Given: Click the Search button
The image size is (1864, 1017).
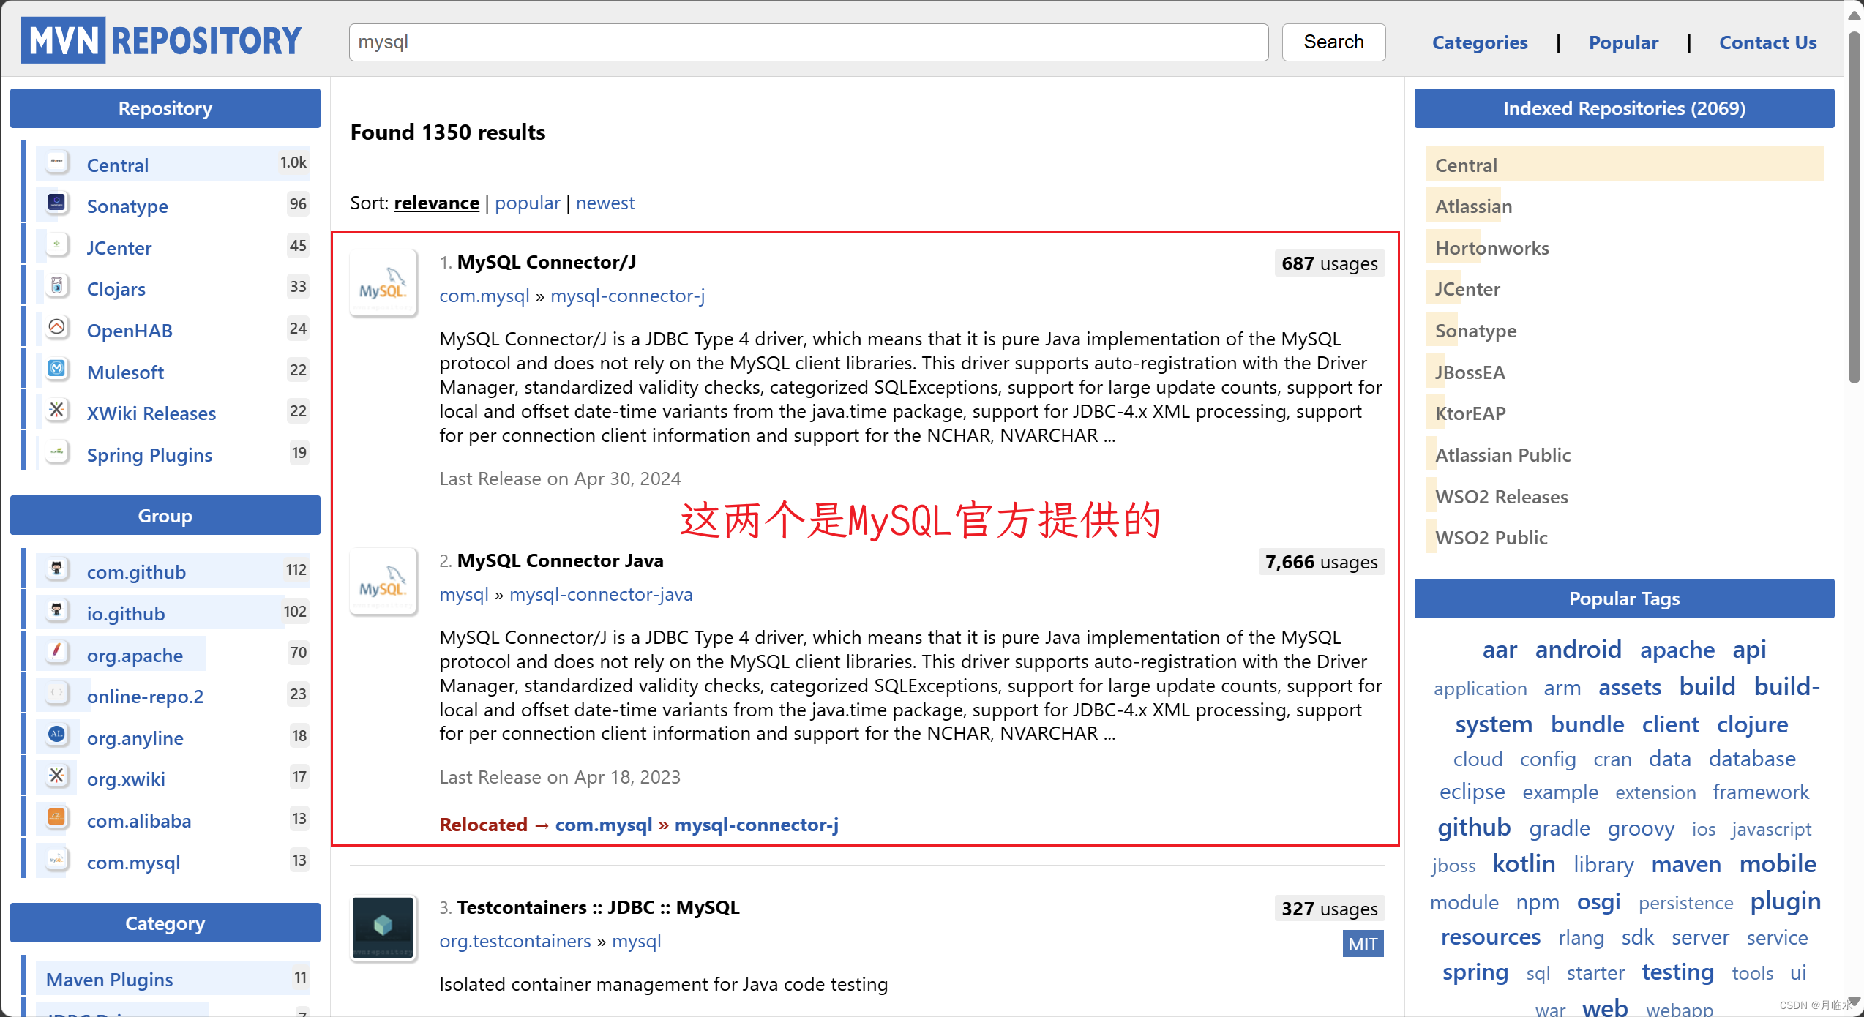Looking at the screenshot, I should [1333, 42].
